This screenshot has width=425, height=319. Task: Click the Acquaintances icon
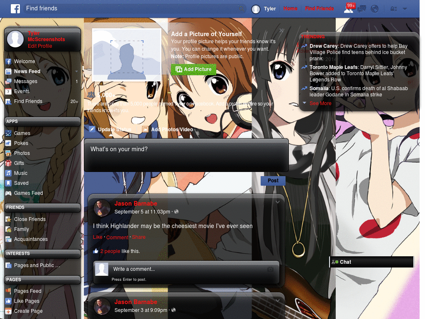point(8,239)
